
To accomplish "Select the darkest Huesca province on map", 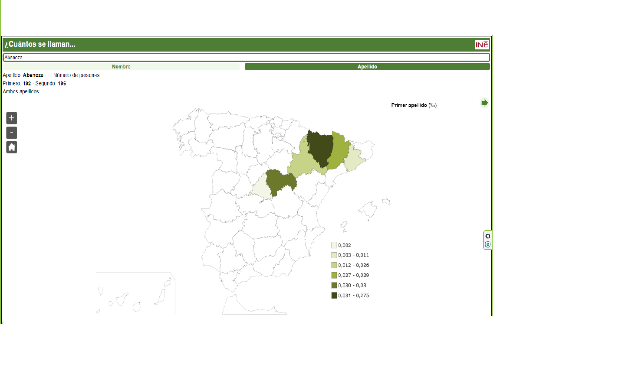I will (x=320, y=148).
